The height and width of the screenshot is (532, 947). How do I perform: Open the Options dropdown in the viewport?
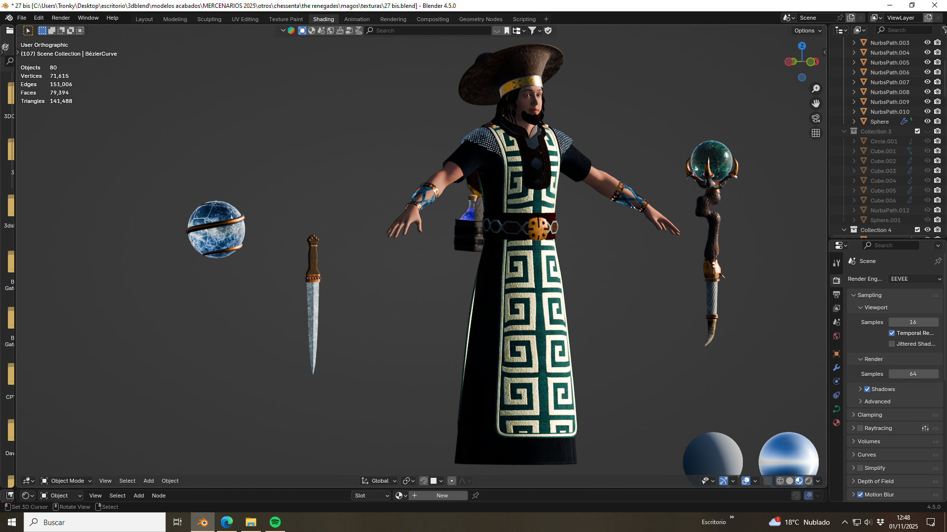click(807, 31)
